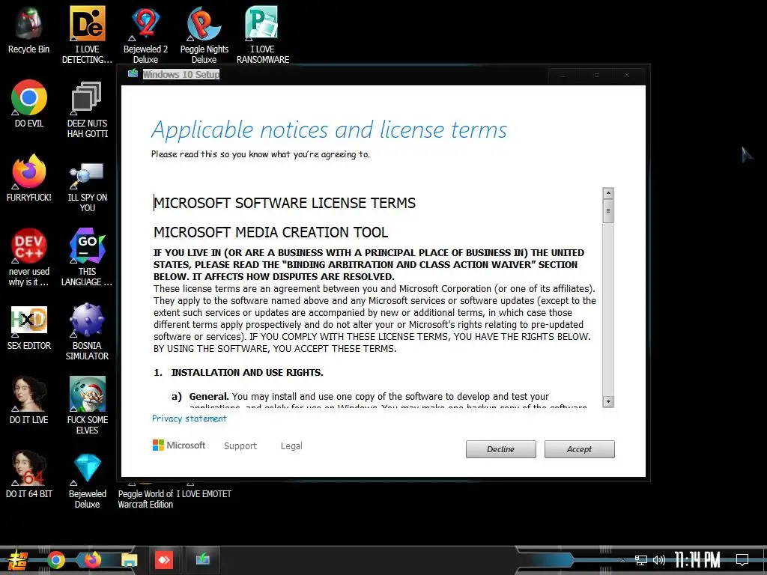The image size is (767, 575).
Task: Select the Peggle Nights Deluxe desktop icon
Action: click(x=204, y=34)
